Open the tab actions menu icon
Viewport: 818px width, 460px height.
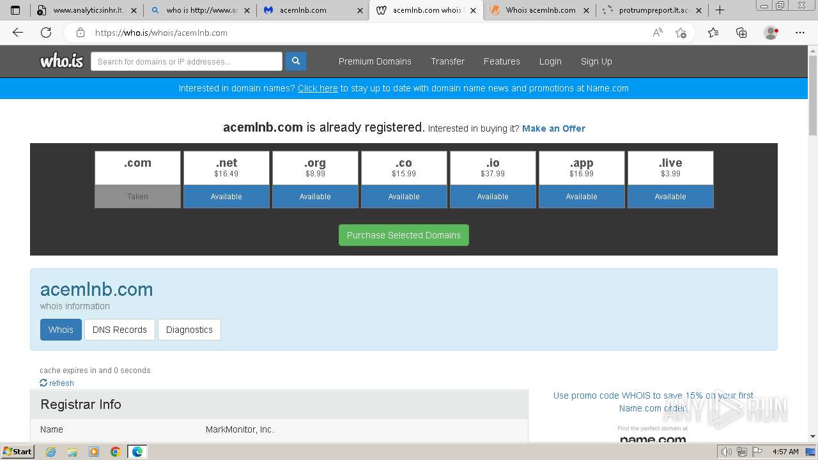[x=16, y=10]
